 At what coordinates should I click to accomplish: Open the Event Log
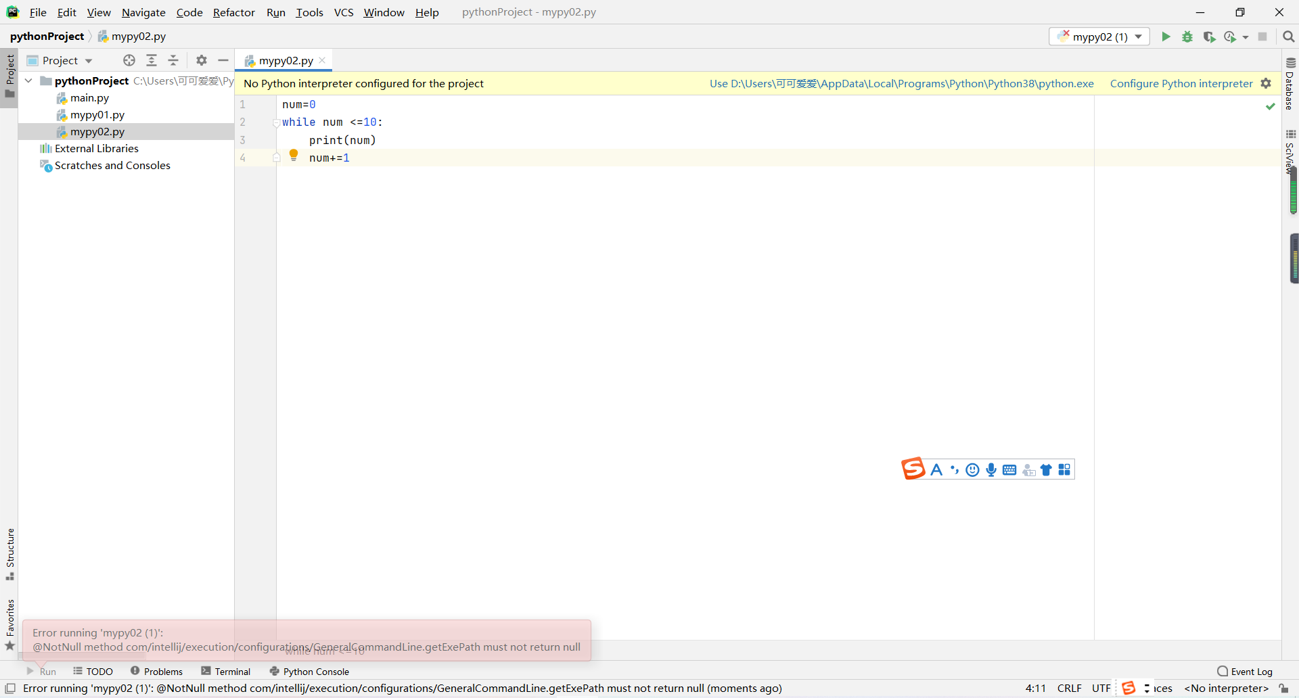(1245, 671)
